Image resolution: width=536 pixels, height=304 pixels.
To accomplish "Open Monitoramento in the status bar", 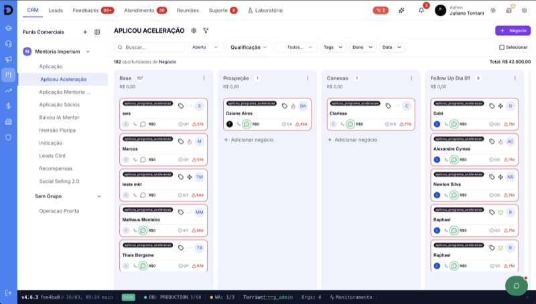I will (350, 297).
